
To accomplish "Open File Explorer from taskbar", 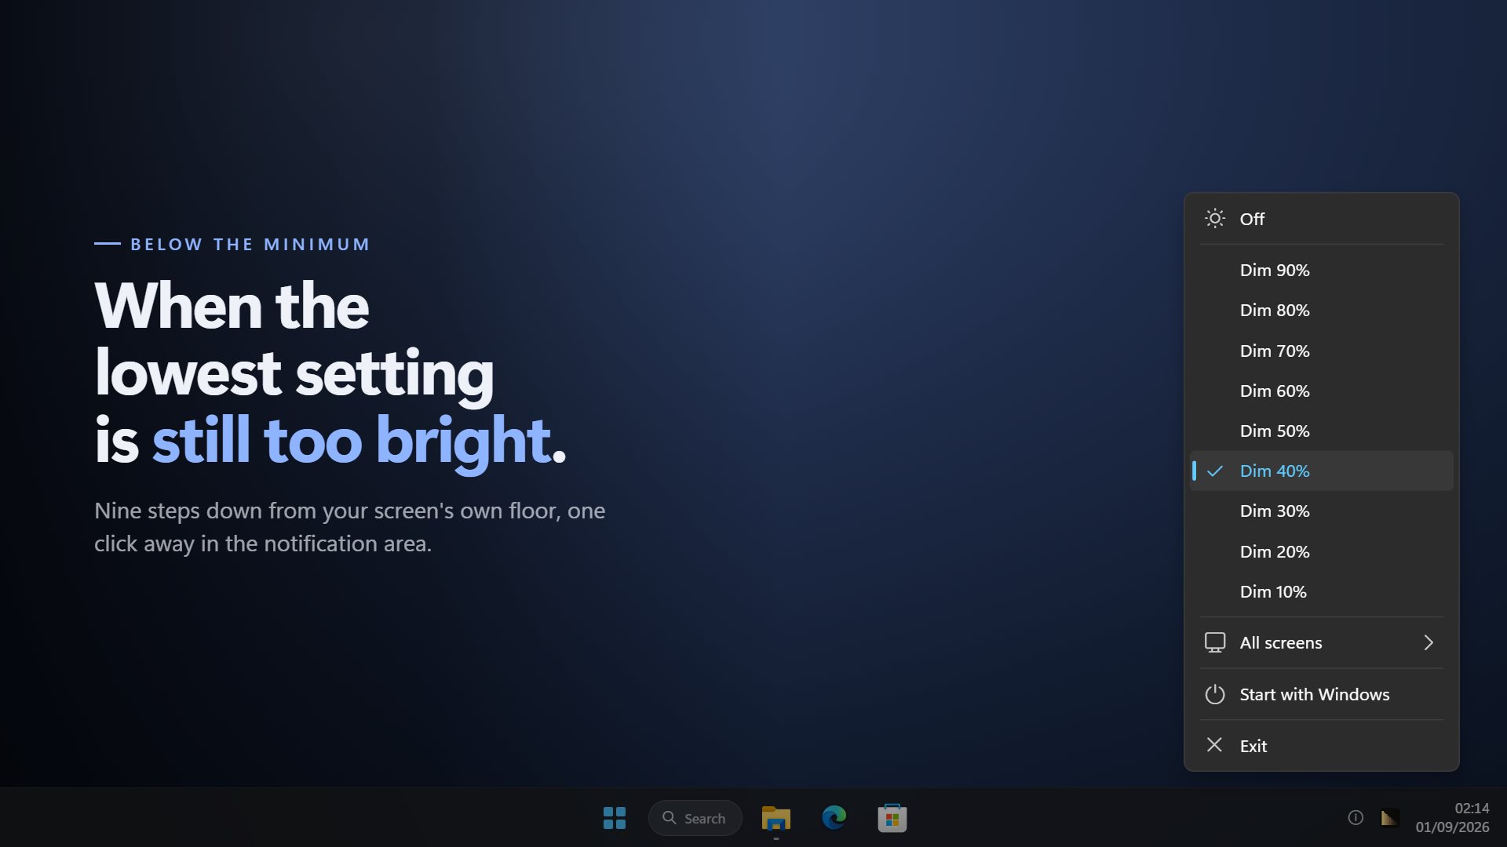I will click(x=776, y=818).
